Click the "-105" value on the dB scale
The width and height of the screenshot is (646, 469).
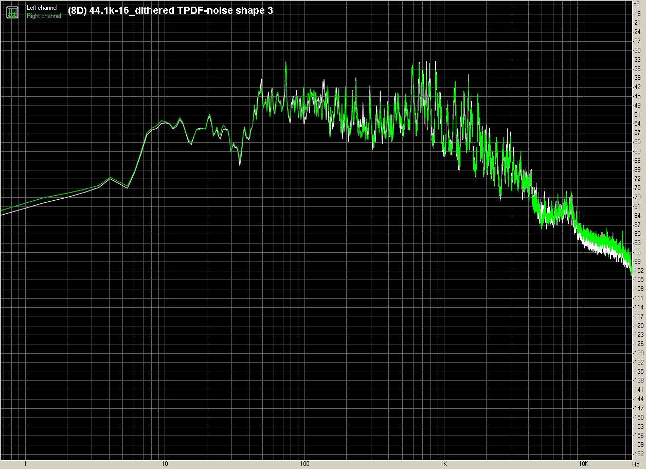[638, 279]
